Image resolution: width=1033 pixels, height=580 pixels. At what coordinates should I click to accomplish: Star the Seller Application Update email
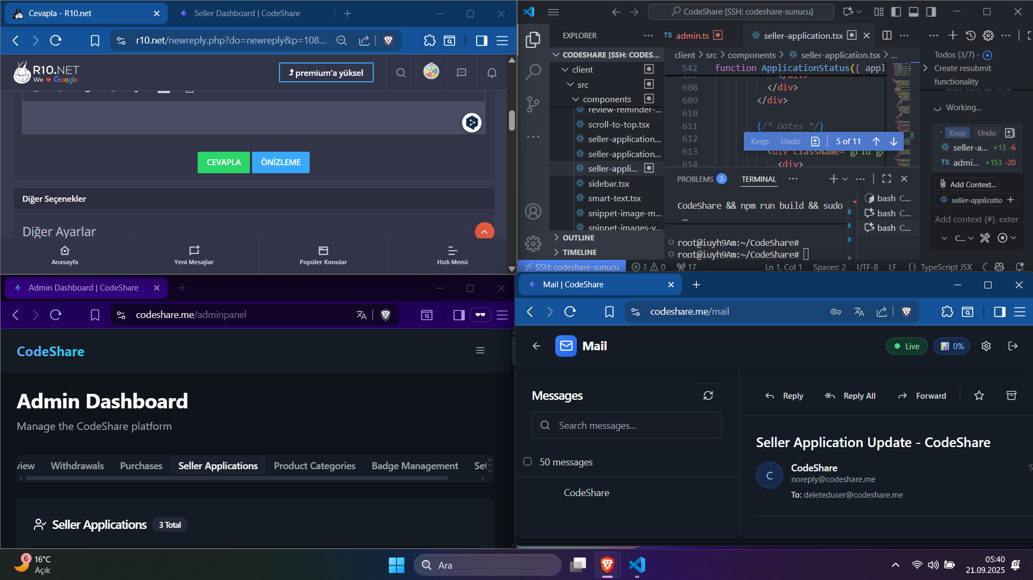979,396
